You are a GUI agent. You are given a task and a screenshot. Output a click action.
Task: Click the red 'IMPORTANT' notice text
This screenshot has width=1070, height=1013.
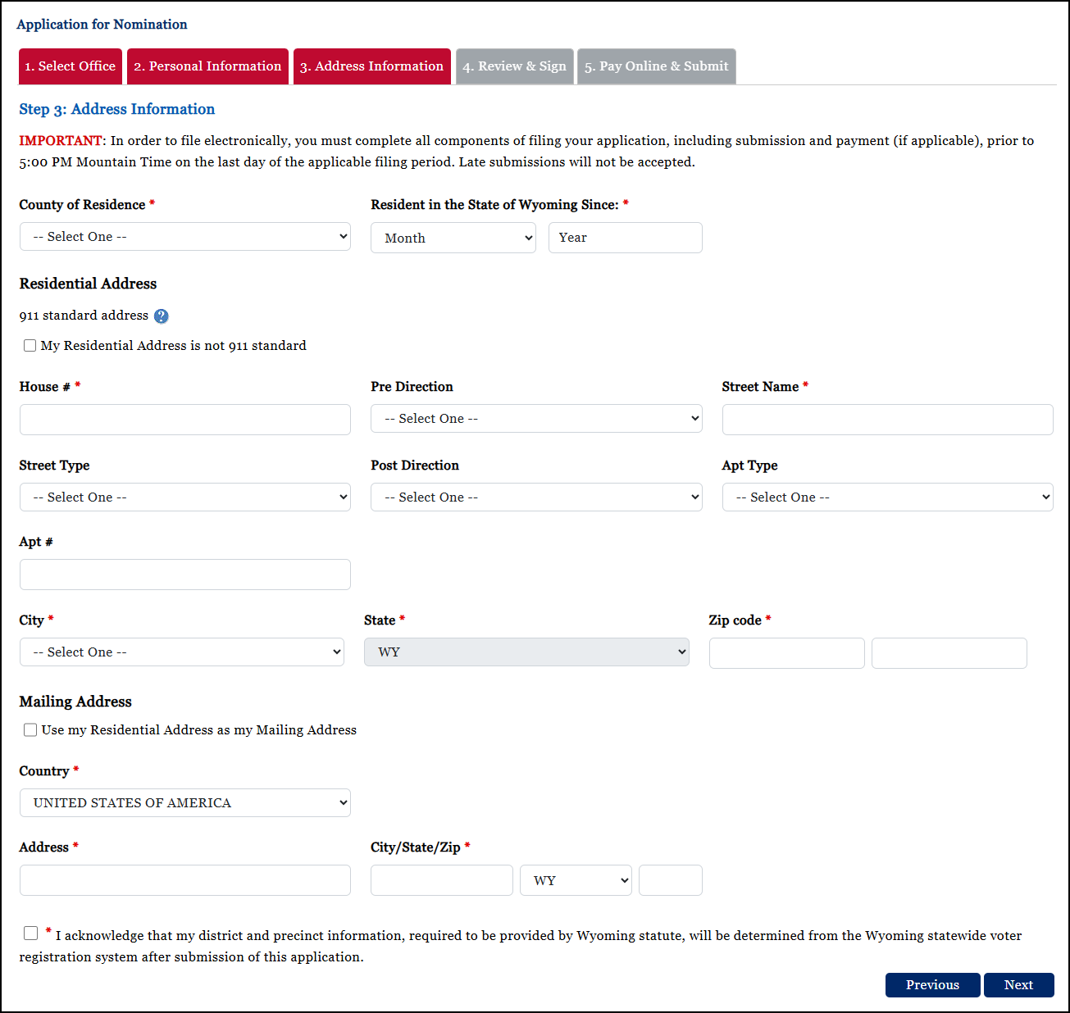(x=61, y=141)
